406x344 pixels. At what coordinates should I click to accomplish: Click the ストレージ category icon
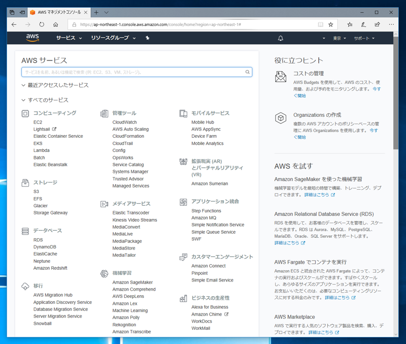pos(25,183)
